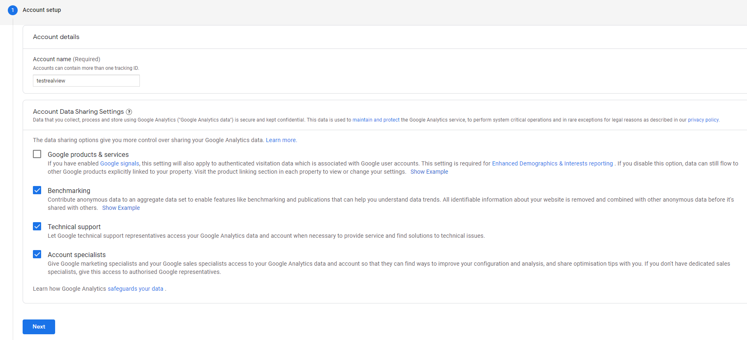Image resolution: width=747 pixels, height=340 pixels.
Task: Click the Next button
Action: point(39,327)
